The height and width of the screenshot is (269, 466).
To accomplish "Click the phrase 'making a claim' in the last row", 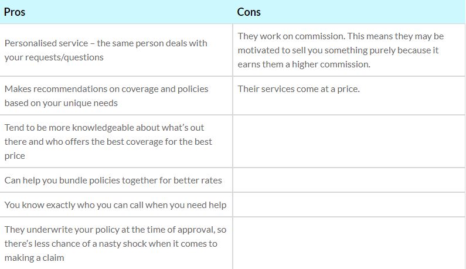I will [x=34, y=257].
